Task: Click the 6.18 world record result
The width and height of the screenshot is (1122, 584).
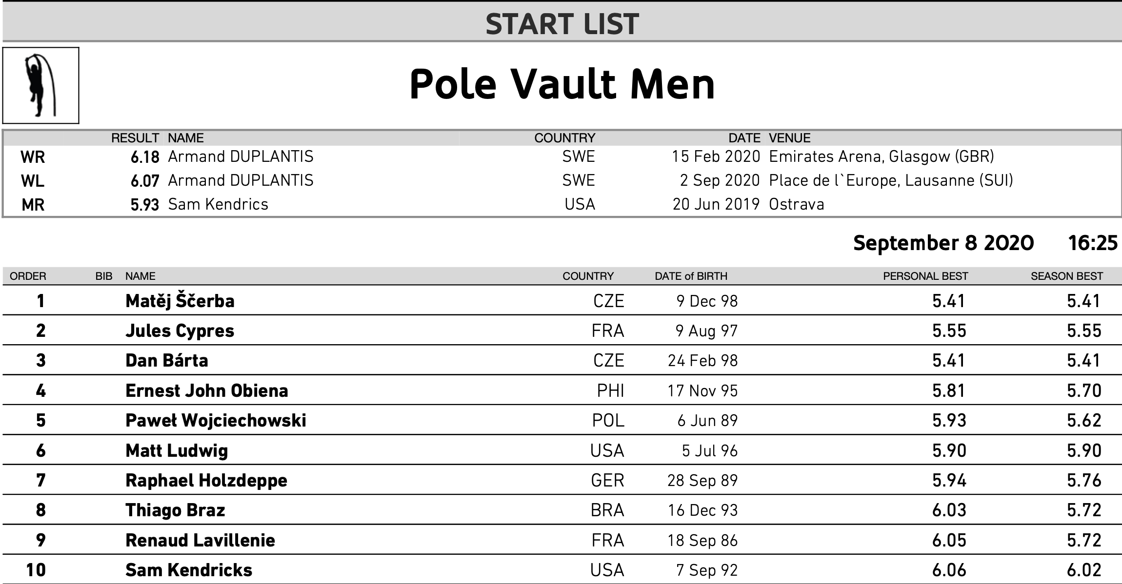Action: [x=145, y=157]
